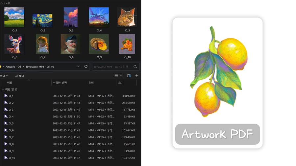Toggle the preview pane icon
Viewport: 296px width, 166px height.
tap(129, 76)
